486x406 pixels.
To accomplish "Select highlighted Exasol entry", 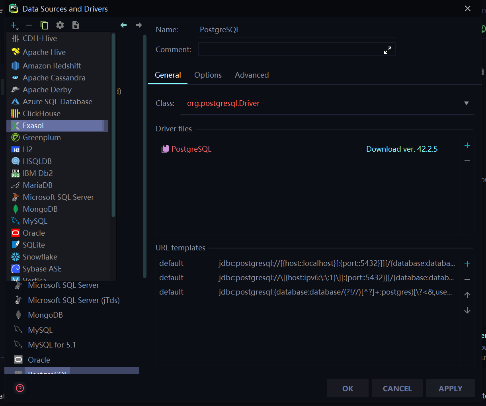I will (57, 125).
